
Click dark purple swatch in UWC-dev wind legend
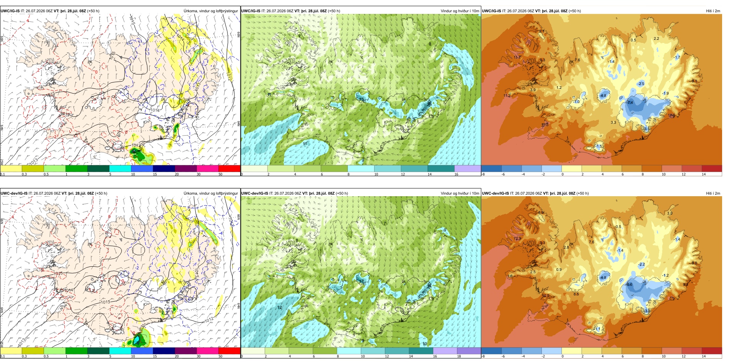tap(469, 351)
